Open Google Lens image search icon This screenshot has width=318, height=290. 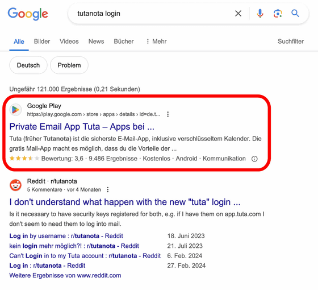(278, 14)
